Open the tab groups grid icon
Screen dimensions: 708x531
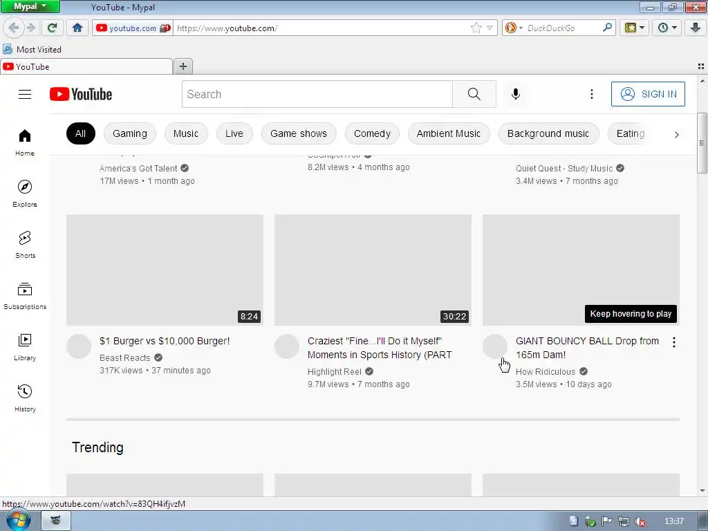[701, 66]
